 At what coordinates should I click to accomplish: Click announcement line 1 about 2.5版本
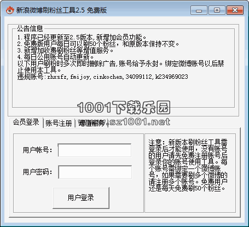tap(82, 37)
